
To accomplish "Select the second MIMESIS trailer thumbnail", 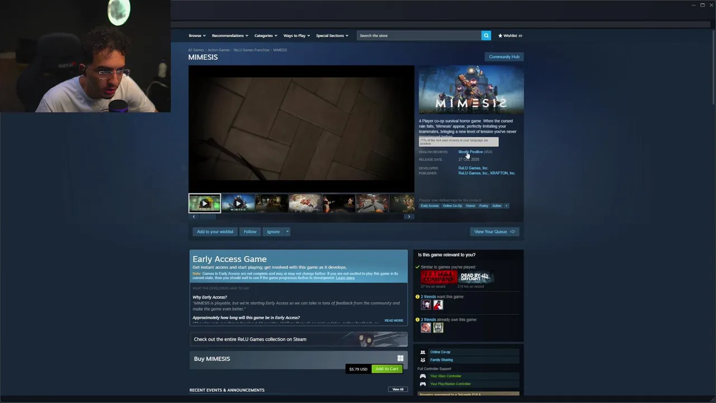I will tap(238, 203).
